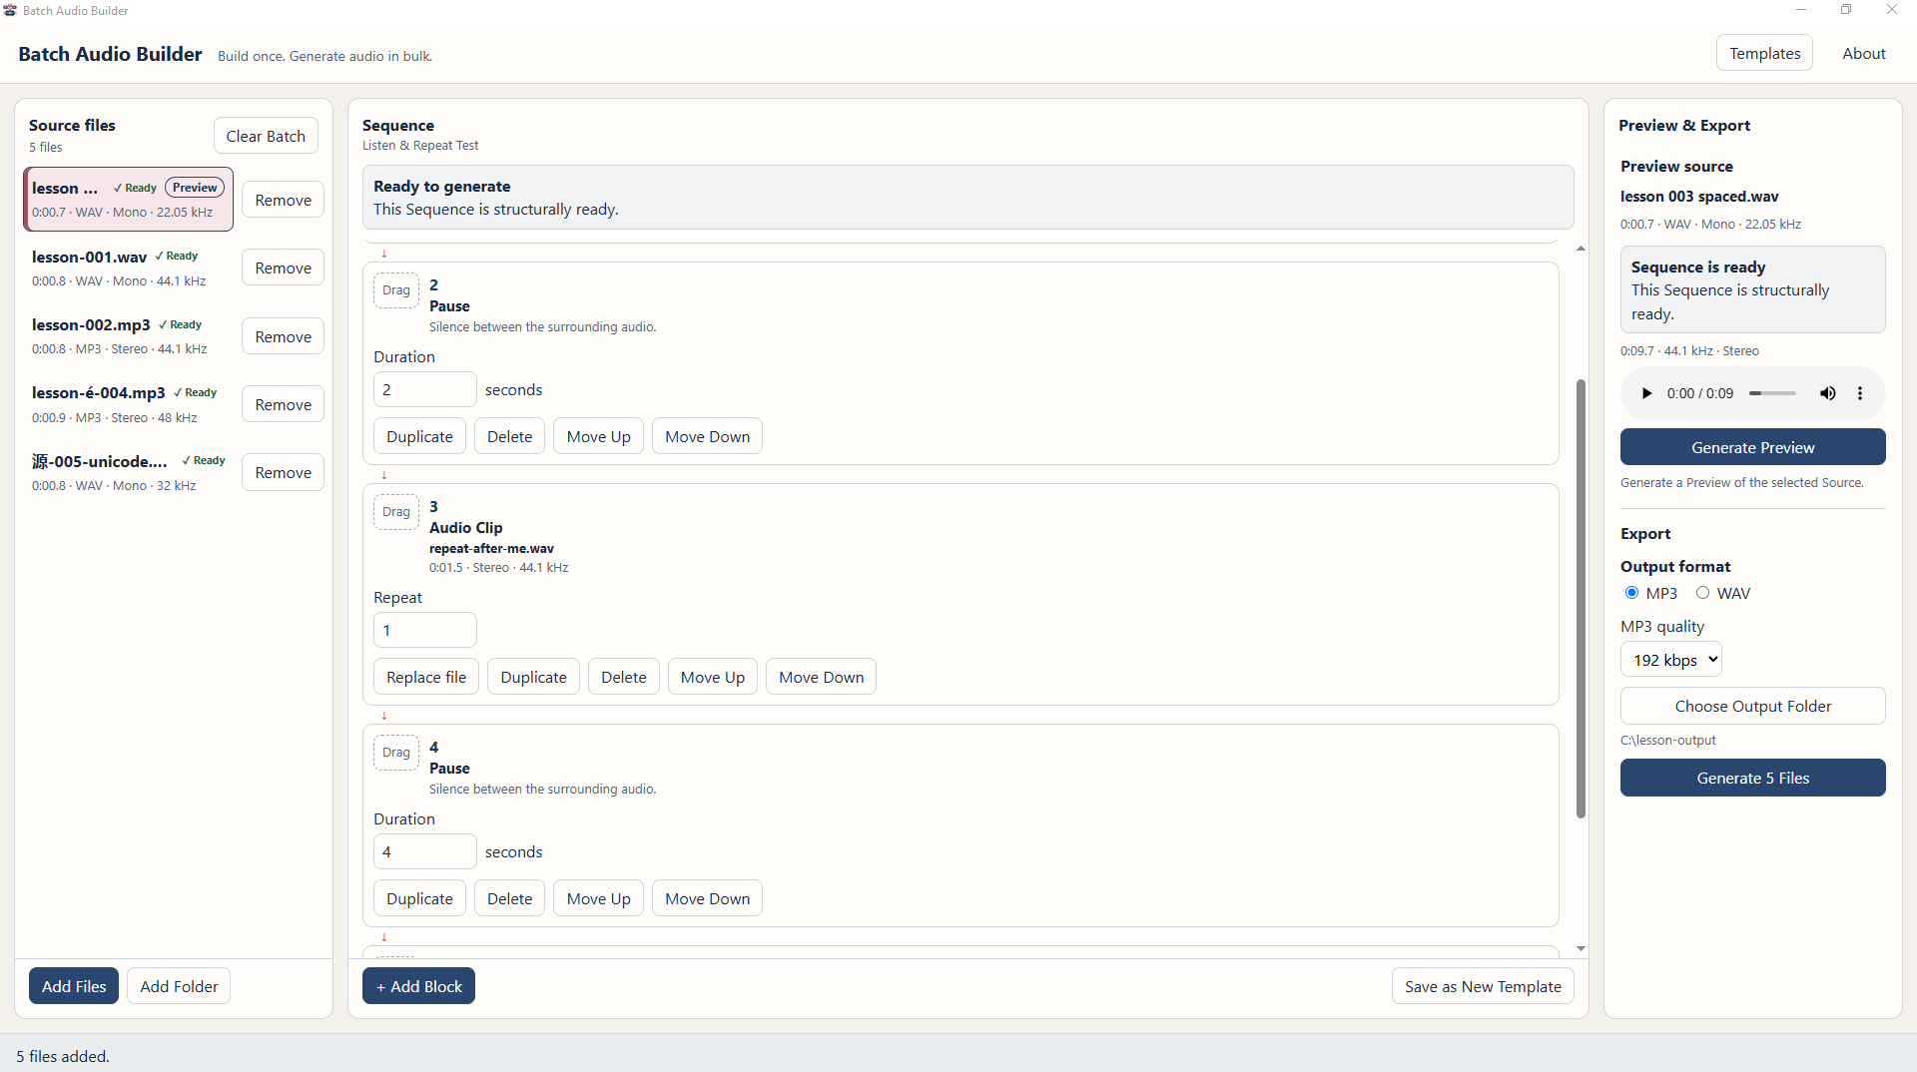Screen dimensions: 1917x1072
Task: Click the Generate 5 Files button
Action: click(1752, 778)
